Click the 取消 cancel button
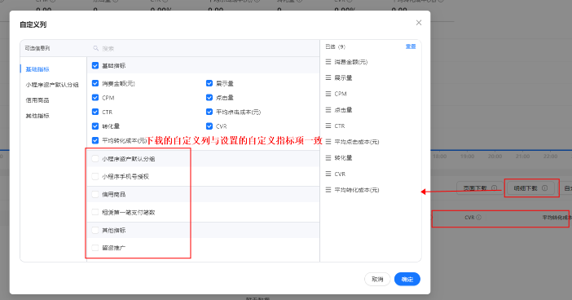This screenshot has height=300, width=572. 377,279
